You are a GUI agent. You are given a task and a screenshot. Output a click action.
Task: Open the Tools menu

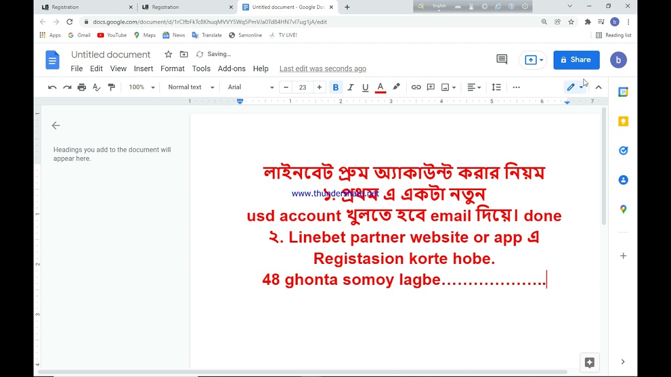[201, 69]
